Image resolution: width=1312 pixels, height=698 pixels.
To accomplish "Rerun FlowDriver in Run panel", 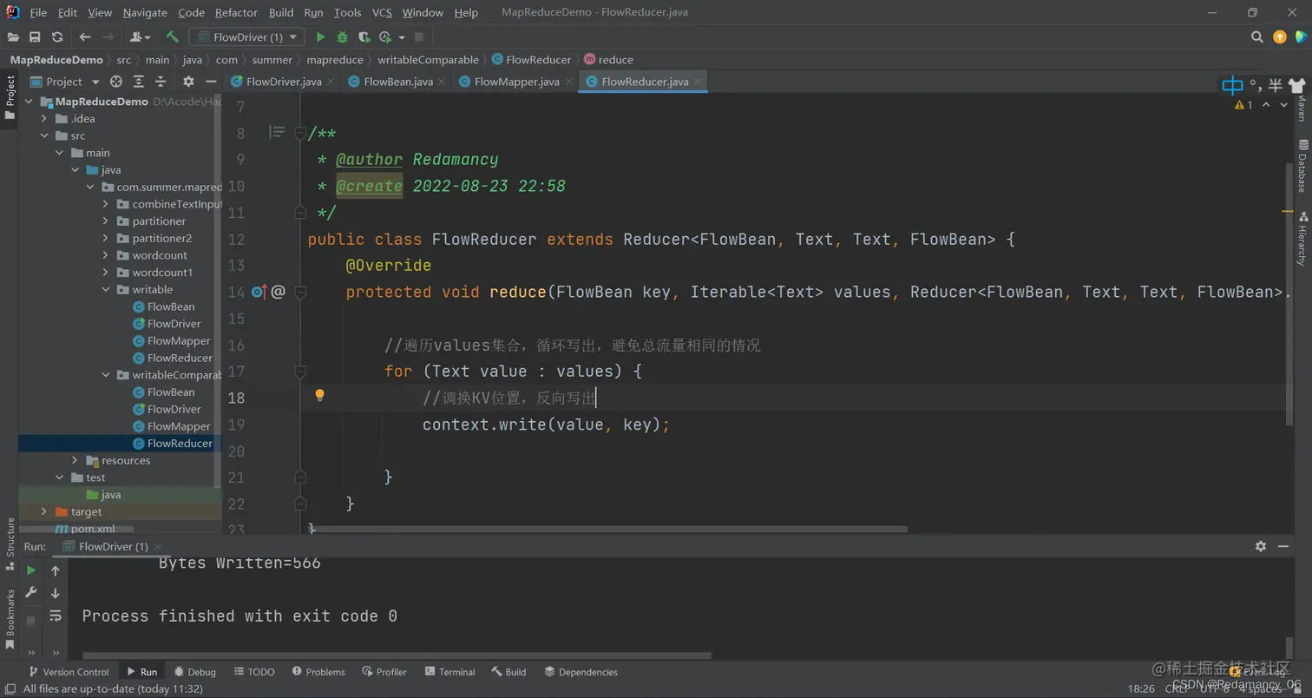I will [31, 570].
